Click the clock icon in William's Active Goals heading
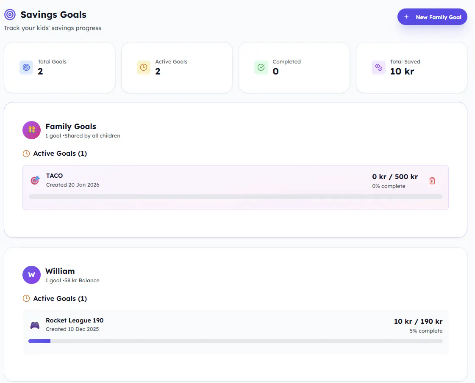Viewport: 475px width, 383px height. pos(26,299)
